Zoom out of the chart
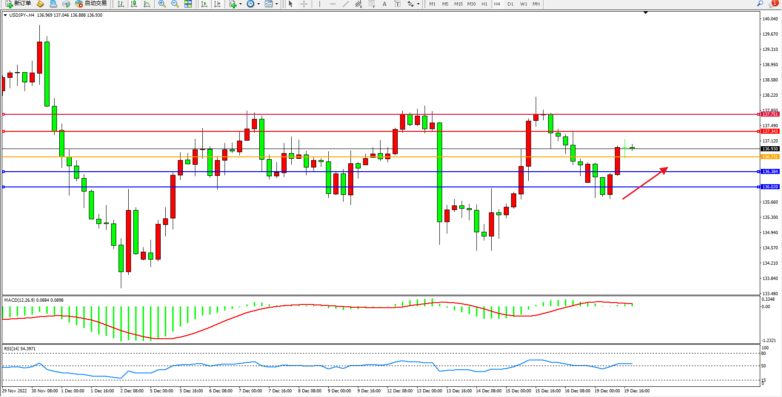Image resolution: width=782 pixels, height=397 pixels. 175,4
